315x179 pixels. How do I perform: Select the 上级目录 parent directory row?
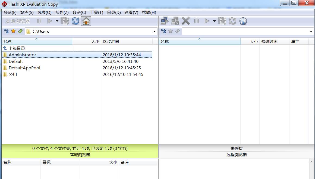pos(77,48)
